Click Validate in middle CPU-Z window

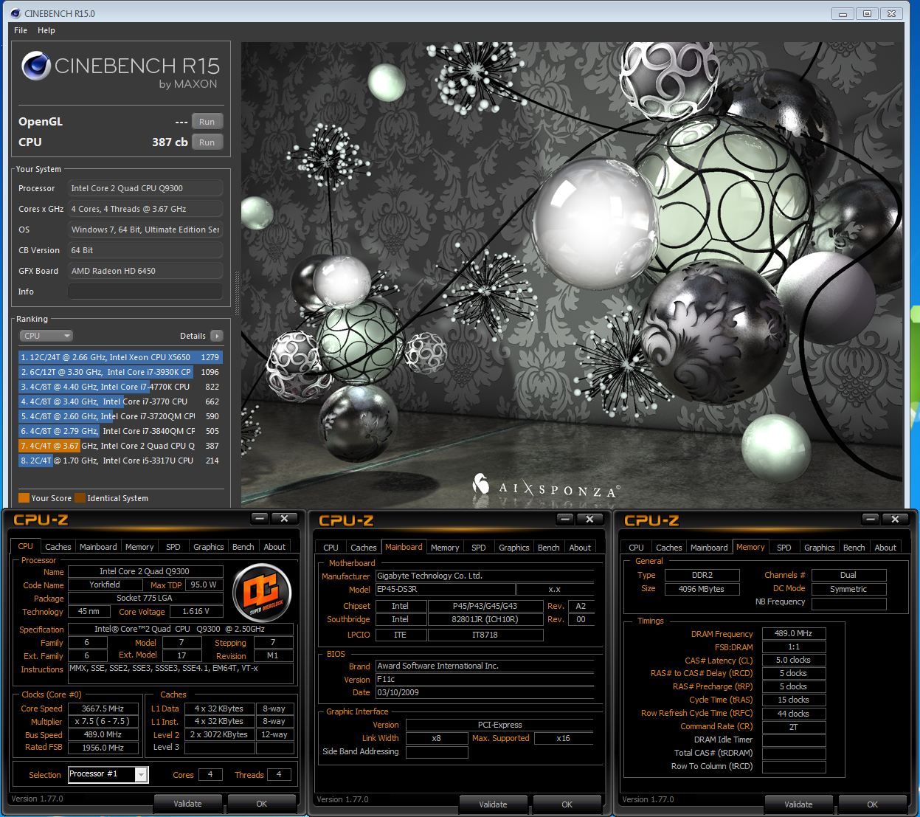pyautogui.click(x=493, y=804)
